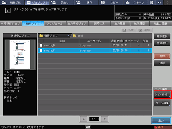Click the メモリー残量 99.971% value
The width and height of the screenshot is (172, 129).
coord(166,15)
